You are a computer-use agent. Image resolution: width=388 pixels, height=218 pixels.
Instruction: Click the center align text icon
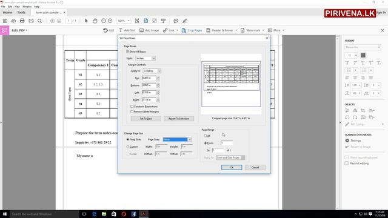355,78
